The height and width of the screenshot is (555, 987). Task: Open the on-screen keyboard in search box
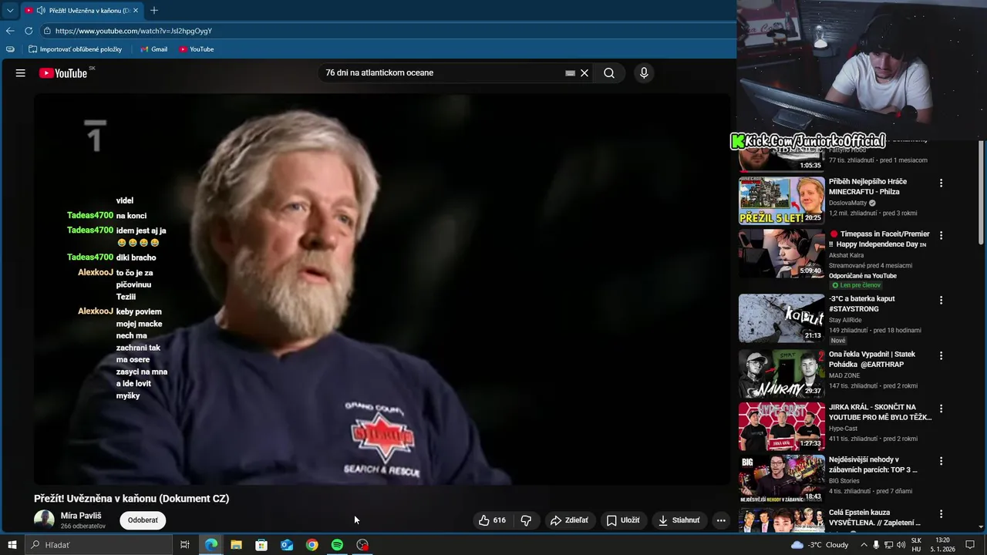click(x=570, y=73)
